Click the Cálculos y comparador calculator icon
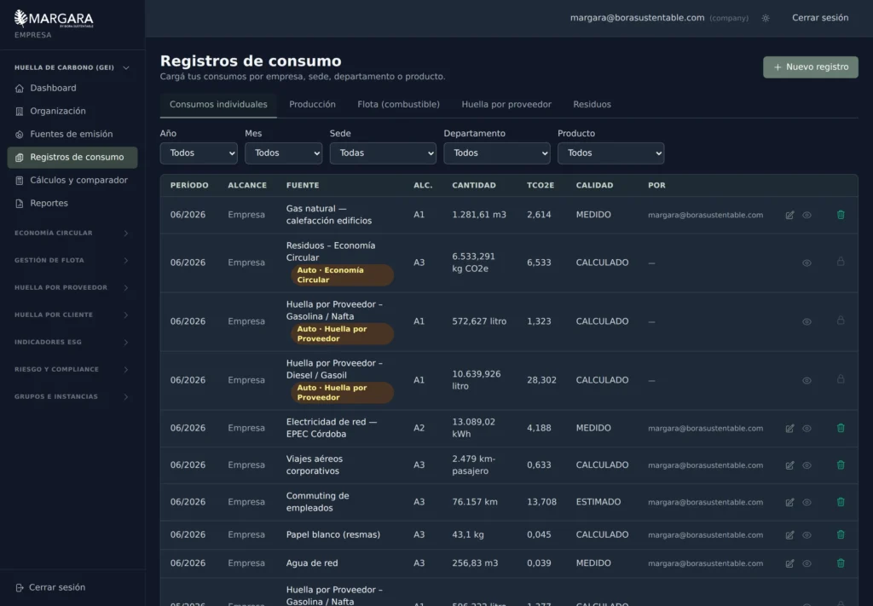The height and width of the screenshot is (606, 873). coord(20,181)
